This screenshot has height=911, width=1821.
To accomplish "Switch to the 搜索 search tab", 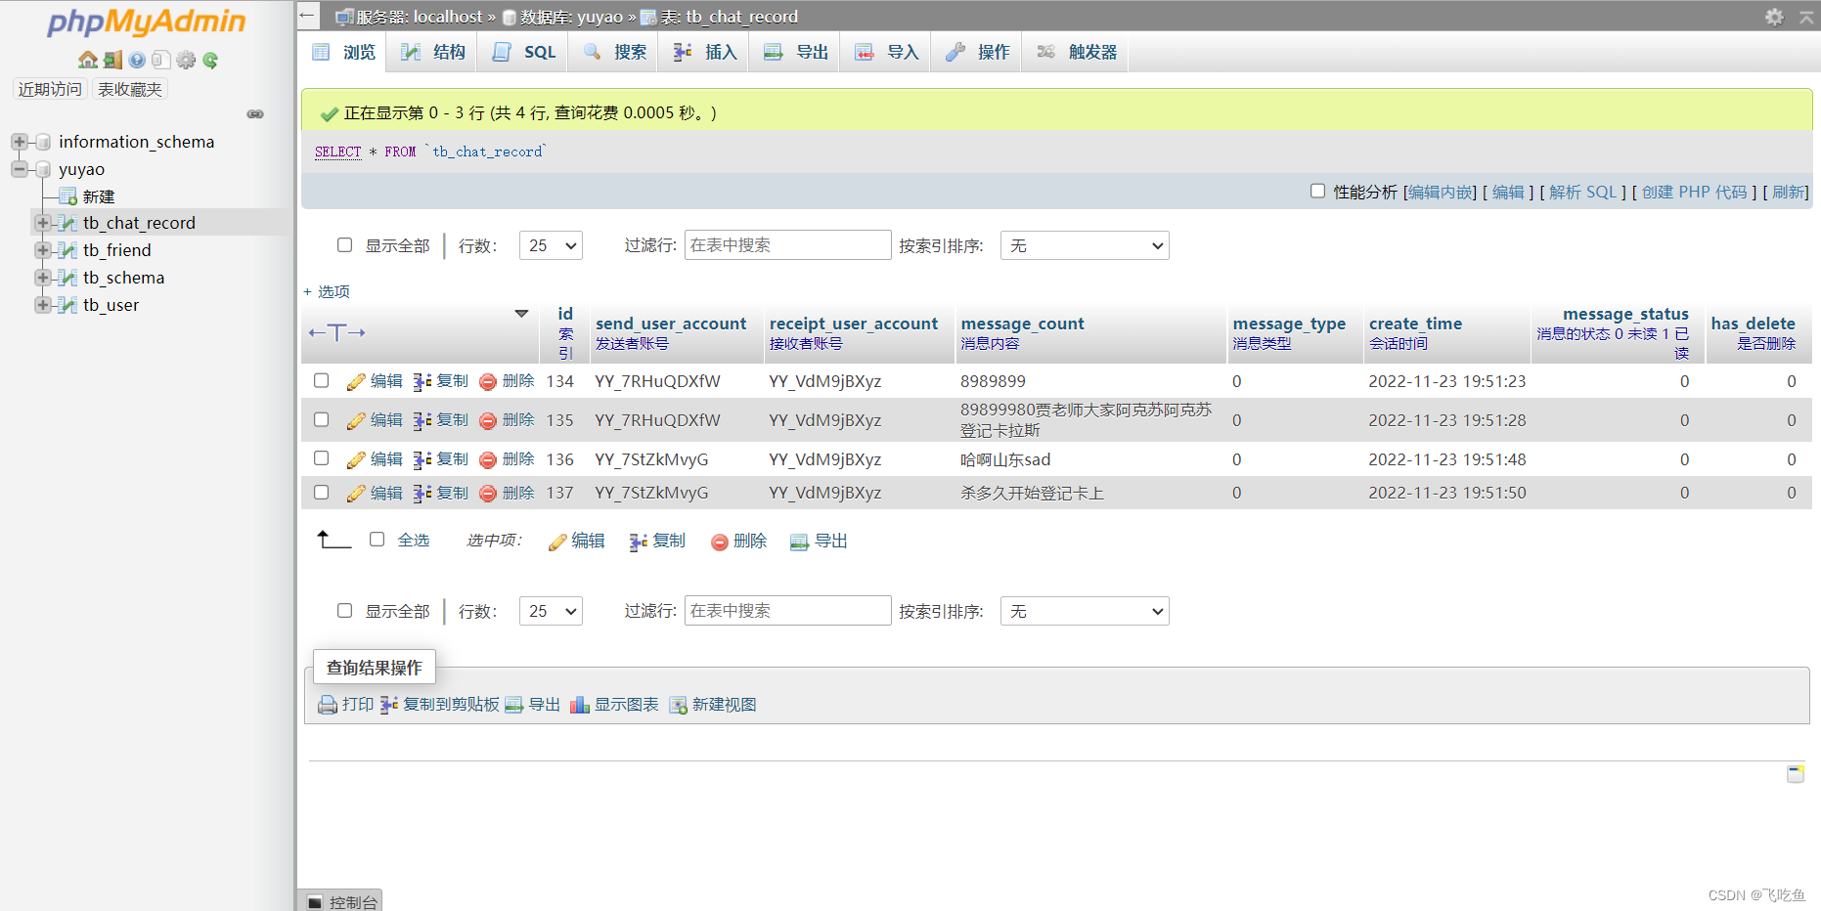I will [613, 52].
